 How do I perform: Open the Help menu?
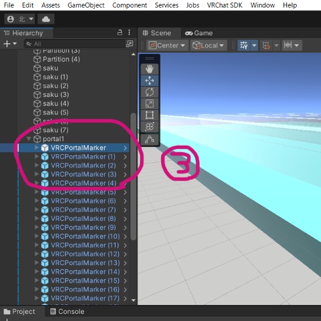point(290,5)
